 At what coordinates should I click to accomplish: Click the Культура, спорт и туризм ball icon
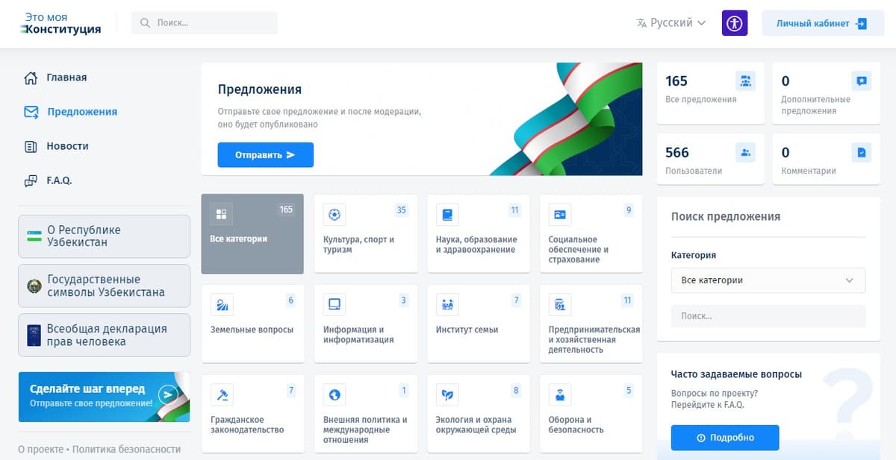point(334,215)
